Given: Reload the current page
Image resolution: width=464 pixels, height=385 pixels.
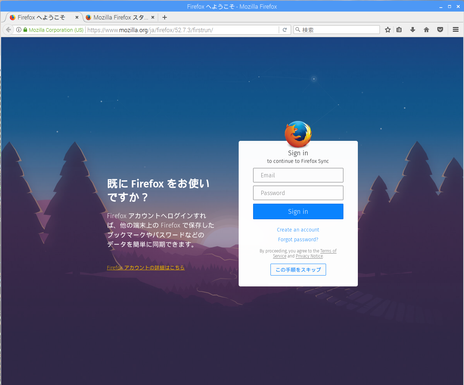Looking at the screenshot, I should [285, 30].
